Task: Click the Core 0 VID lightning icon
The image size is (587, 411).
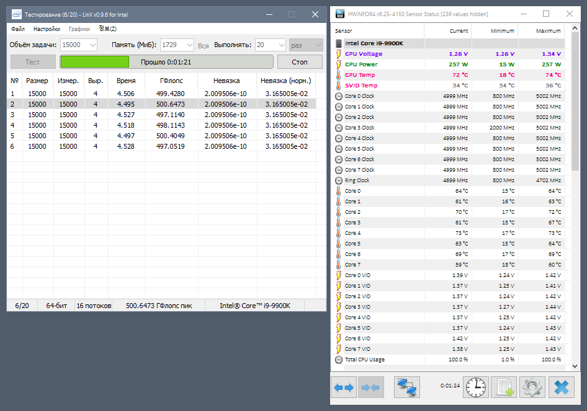Action: 338,275
